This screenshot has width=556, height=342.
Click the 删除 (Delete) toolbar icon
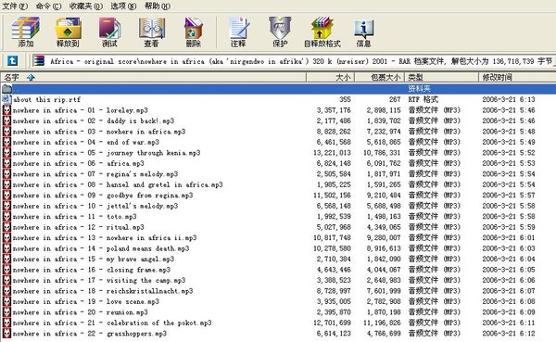coord(194,32)
